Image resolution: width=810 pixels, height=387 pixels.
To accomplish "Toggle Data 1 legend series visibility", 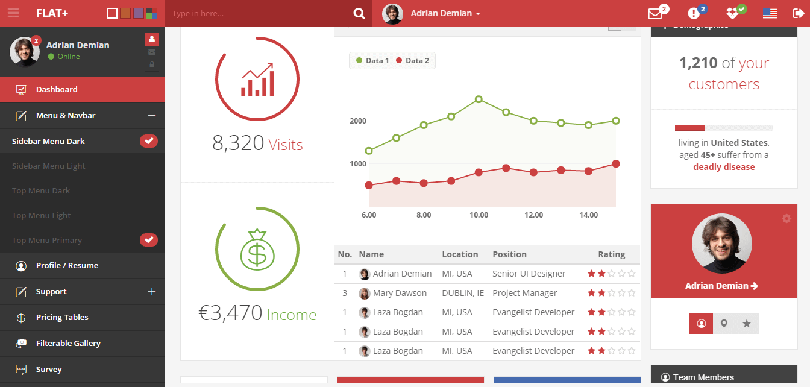I will click(x=372, y=61).
